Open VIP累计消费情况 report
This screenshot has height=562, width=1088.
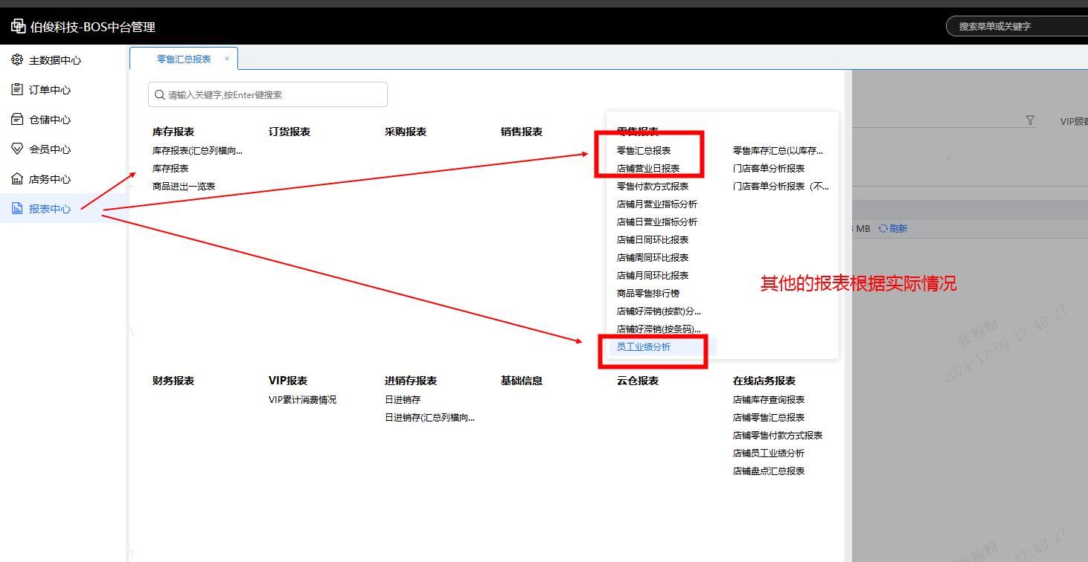(x=302, y=400)
